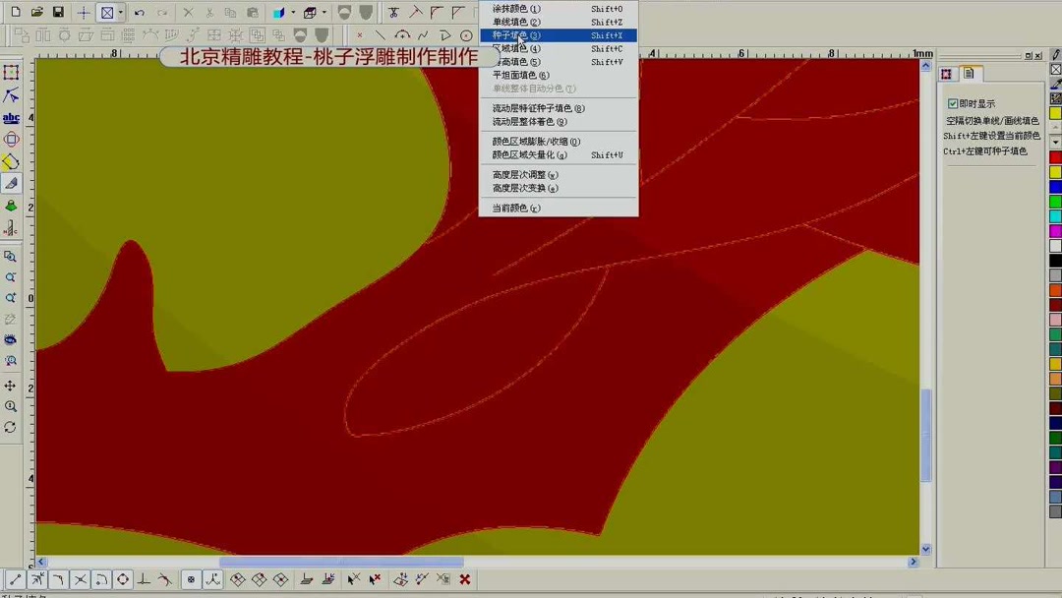The image size is (1062, 598).
Task: Click the red X delete icon on bottom toolbar
Action: click(x=464, y=579)
